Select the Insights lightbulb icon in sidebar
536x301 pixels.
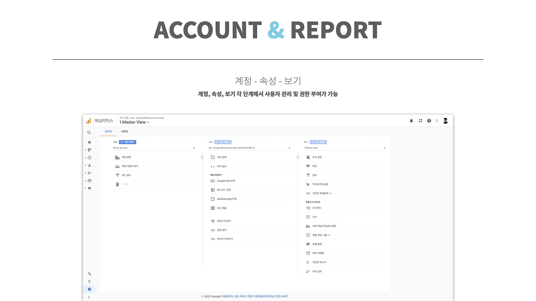[89, 281]
